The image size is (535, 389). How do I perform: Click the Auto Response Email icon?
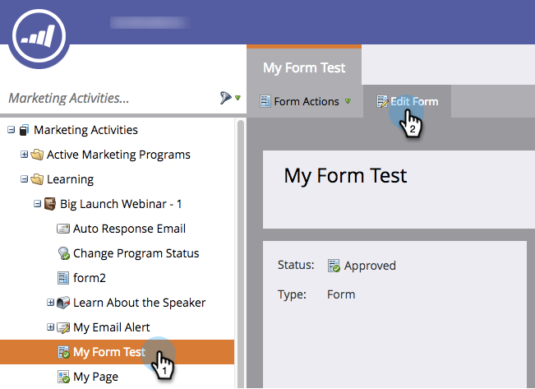63,229
